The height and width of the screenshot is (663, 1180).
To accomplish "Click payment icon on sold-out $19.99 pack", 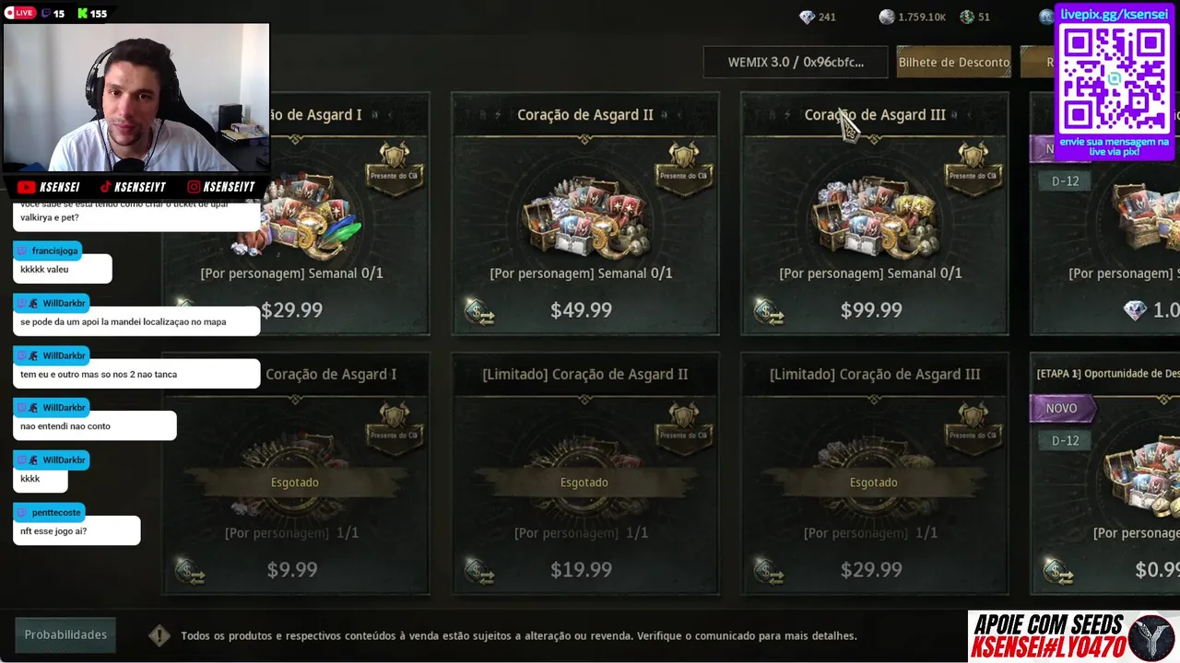I will tap(479, 571).
